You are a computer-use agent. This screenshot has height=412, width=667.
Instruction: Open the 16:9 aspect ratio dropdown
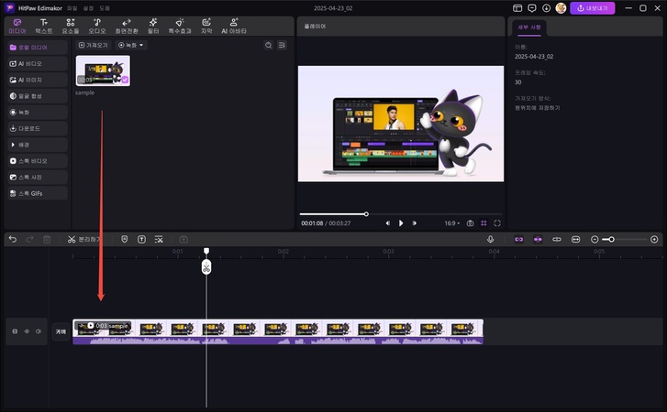451,223
